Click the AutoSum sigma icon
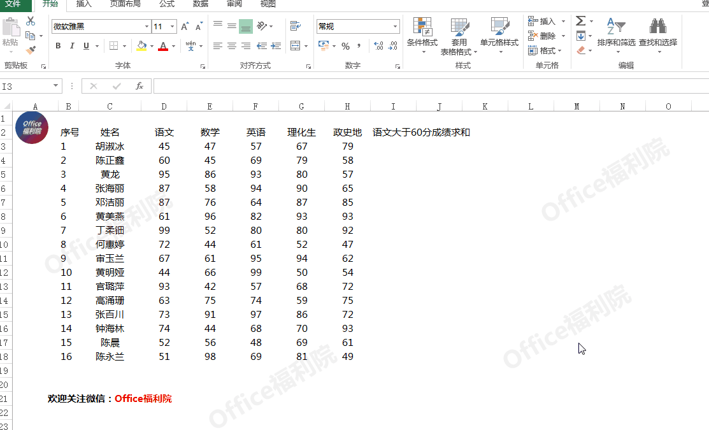The height and width of the screenshot is (430, 709). 580,21
